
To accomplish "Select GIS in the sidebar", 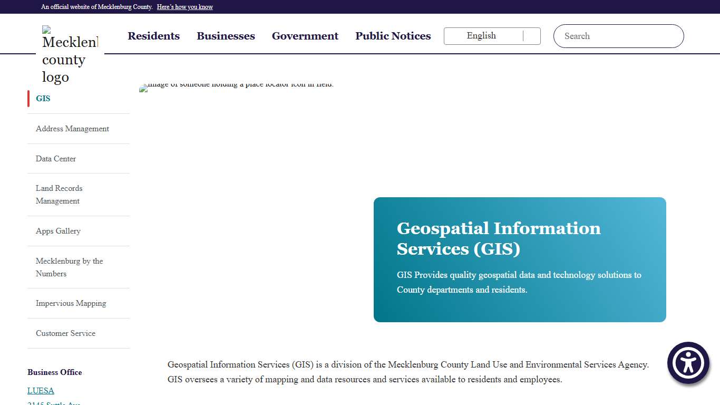I will click(43, 98).
